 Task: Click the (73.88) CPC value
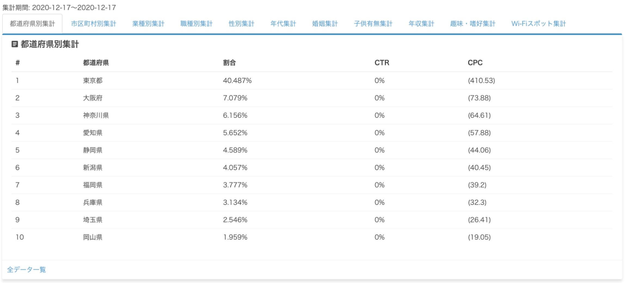(x=479, y=98)
